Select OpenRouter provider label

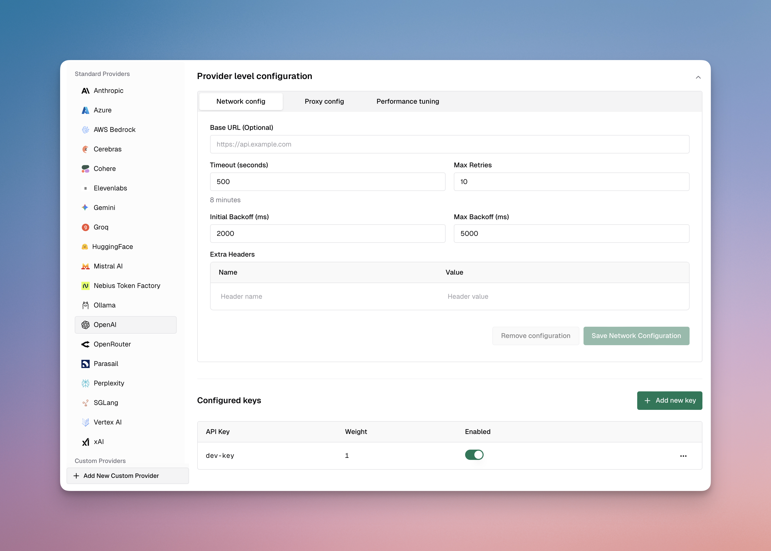(112, 344)
